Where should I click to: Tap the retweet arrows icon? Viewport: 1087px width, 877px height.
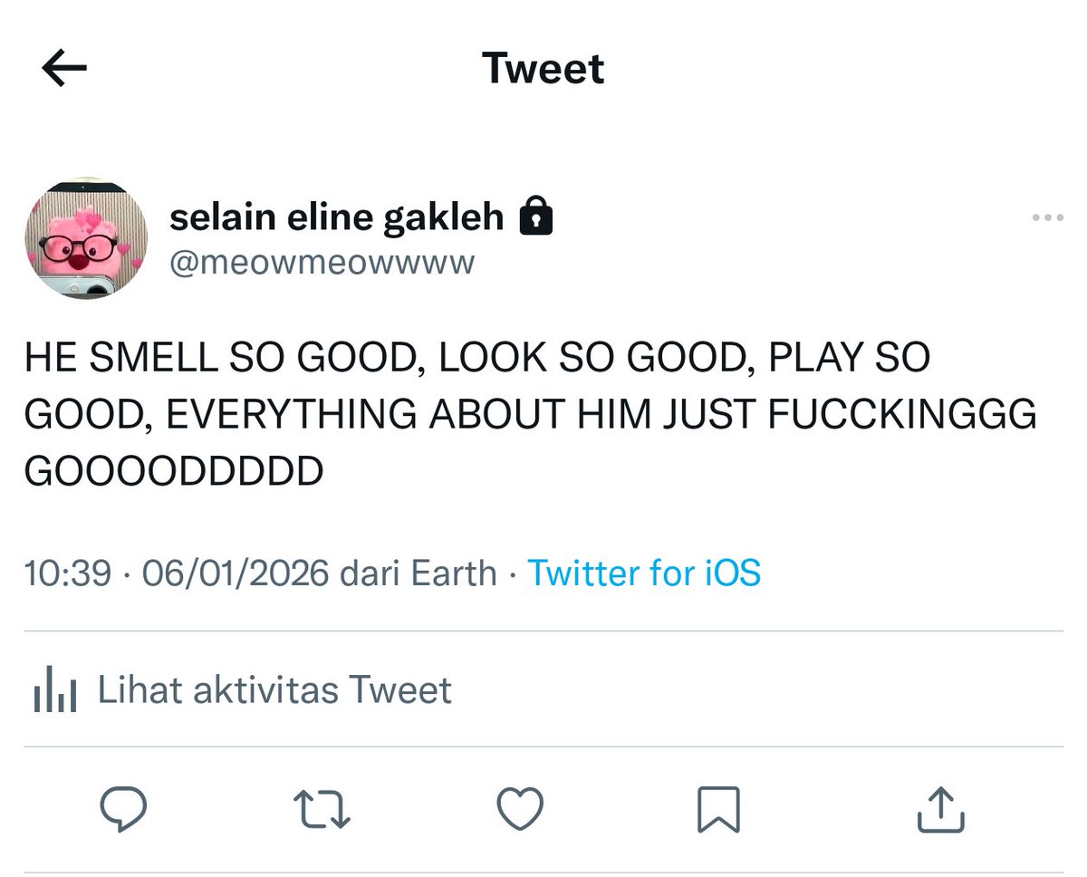coord(323,809)
